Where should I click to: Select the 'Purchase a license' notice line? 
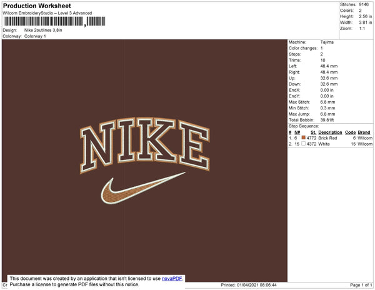pyautogui.click(x=74, y=284)
